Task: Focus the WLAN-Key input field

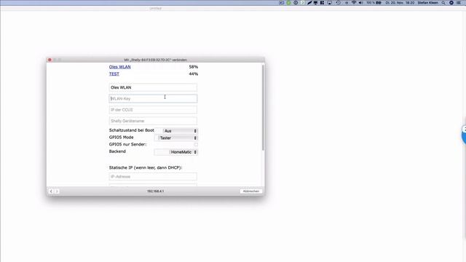Action: [153, 99]
